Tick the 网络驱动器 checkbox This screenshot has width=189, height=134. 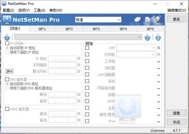coord(87,88)
